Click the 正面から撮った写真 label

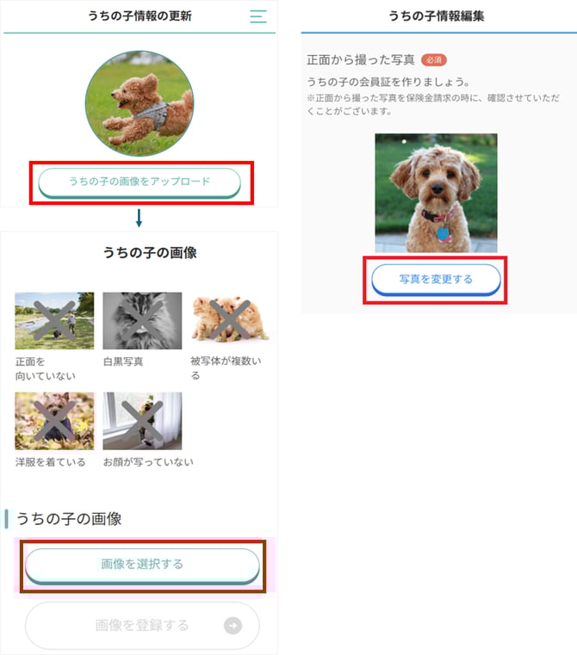(361, 59)
